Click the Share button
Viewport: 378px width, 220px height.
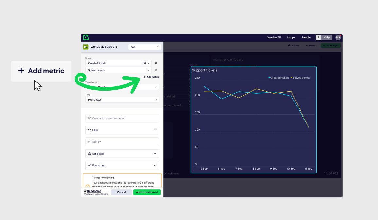294,46
